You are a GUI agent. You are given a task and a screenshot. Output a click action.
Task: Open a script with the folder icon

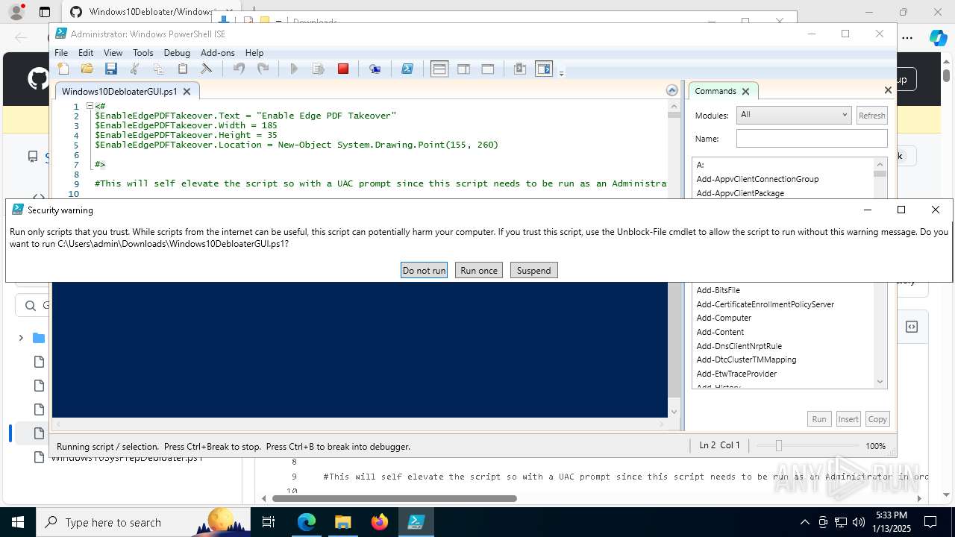click(x=87, y=69)
